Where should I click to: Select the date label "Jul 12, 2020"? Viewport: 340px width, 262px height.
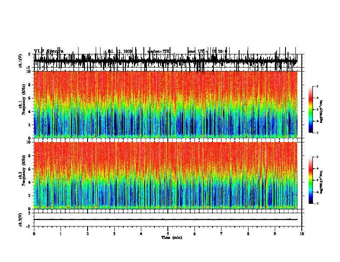120,51
